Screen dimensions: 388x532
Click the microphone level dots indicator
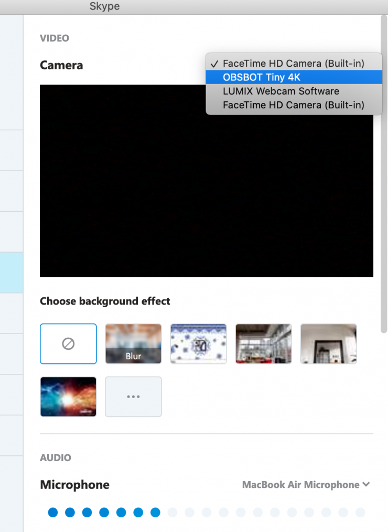click(x=206, y=512)
